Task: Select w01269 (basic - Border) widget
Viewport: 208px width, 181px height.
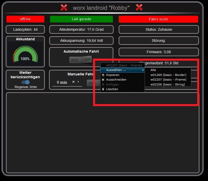Action: pos(168,75)
